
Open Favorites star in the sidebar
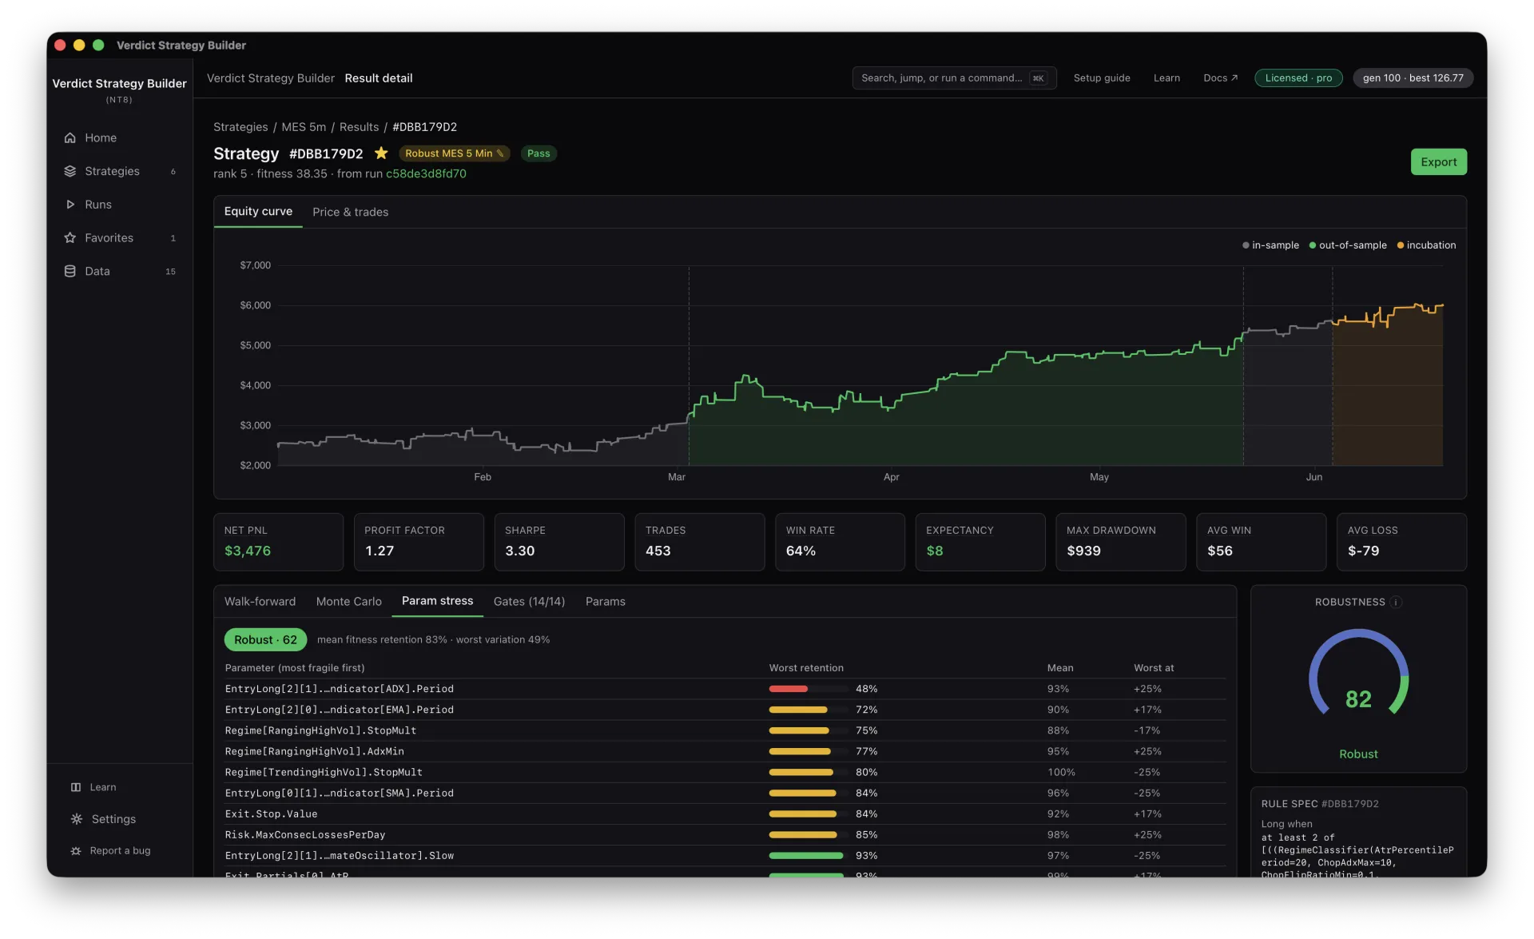[70, 238]
